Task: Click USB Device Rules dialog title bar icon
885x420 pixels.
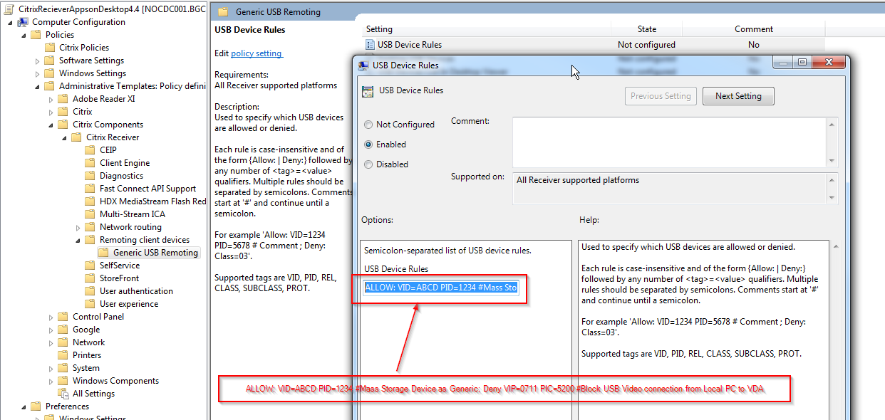Action: click(363, 65)
